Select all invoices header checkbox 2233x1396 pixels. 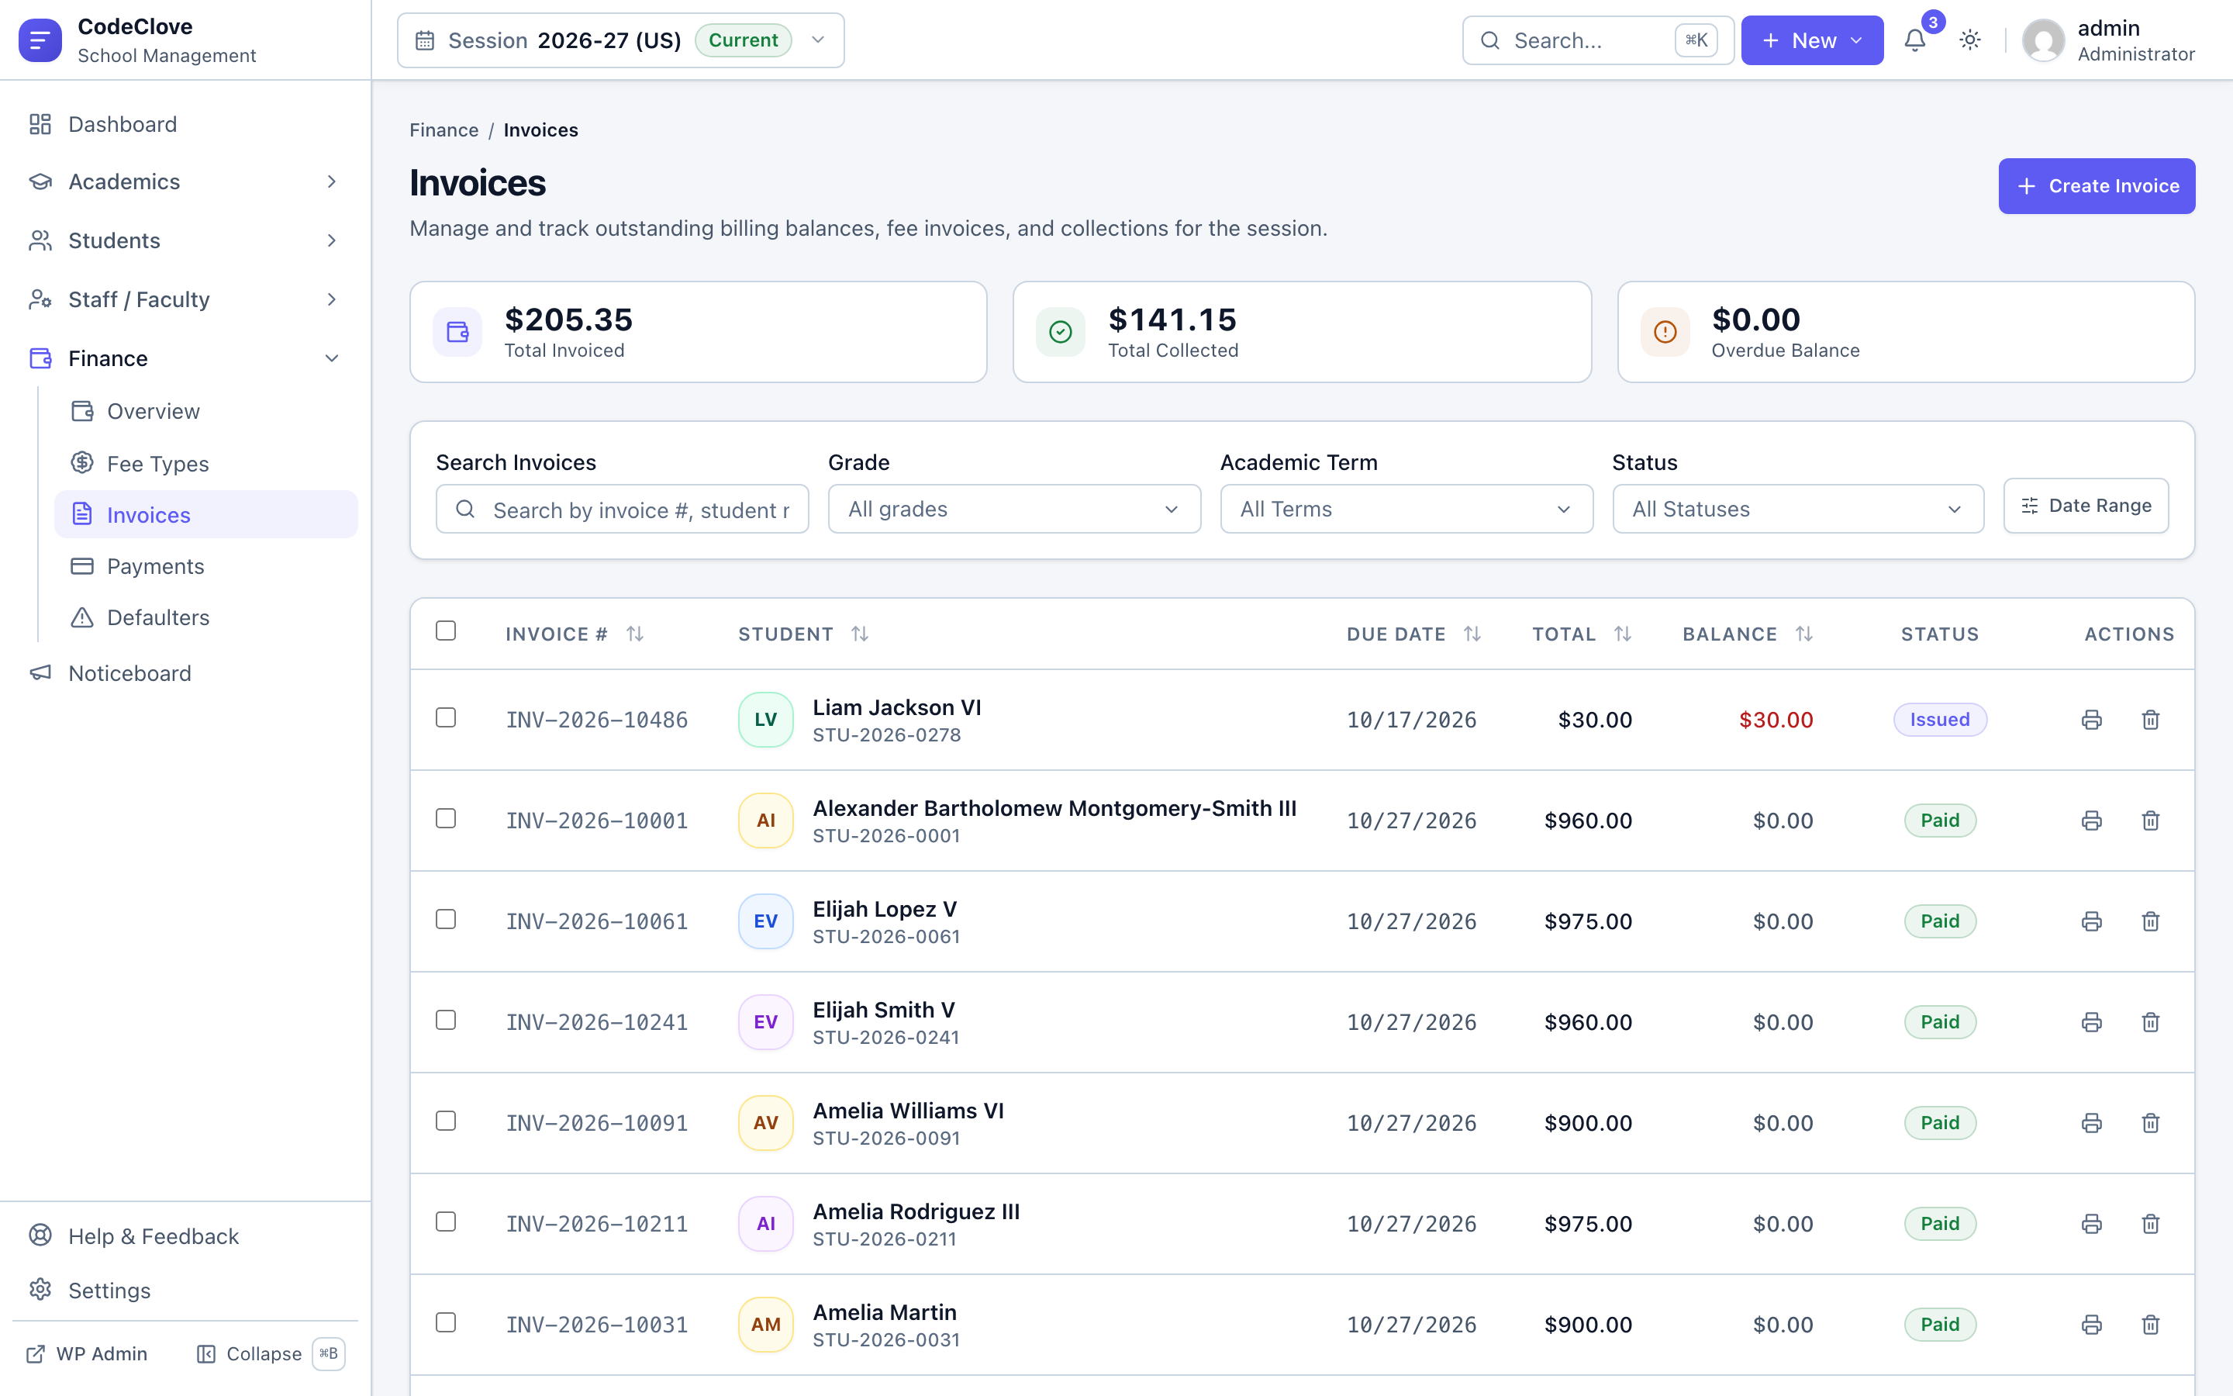pos(446,631)
